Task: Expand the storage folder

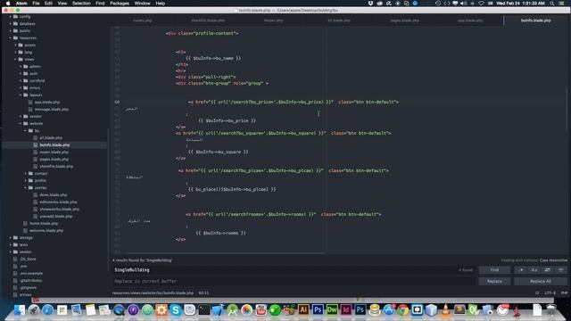Action: point(26,238)
